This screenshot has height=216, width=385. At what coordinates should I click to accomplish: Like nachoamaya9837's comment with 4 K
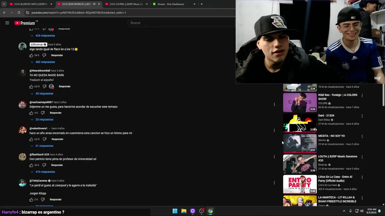tap(31, 113)
